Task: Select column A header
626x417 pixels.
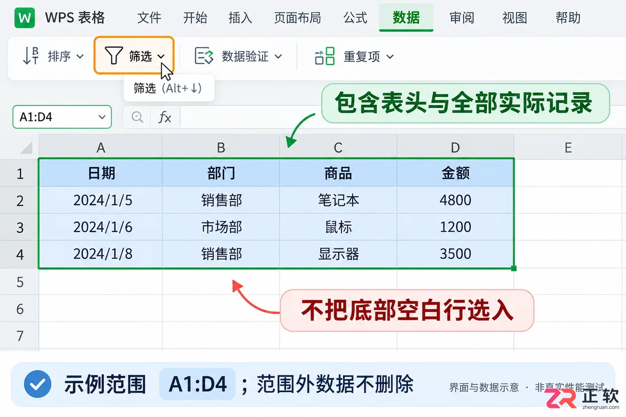Action: pyautogui.click(x=100, y=148)
